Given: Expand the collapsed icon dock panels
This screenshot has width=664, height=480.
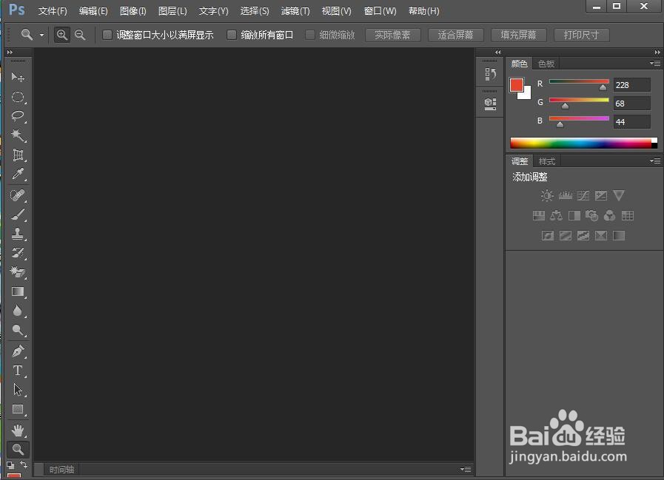Looking at the screenshot, I should [x=497, y=52].
